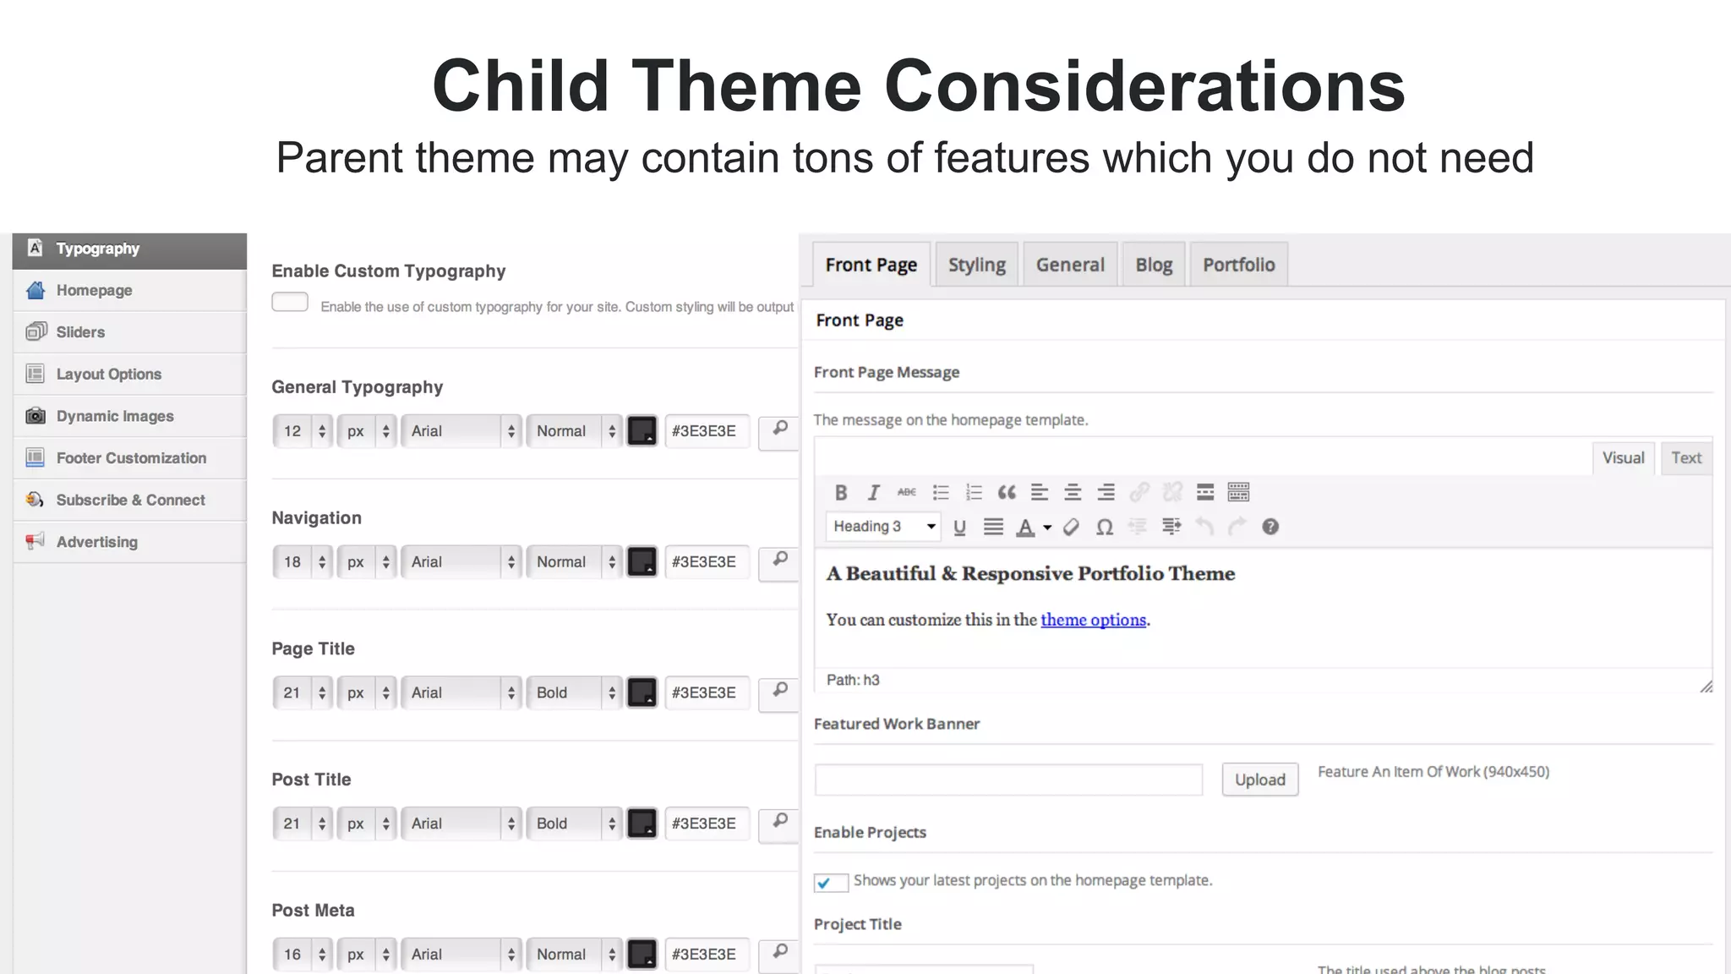Click the text color A icon
The image size is (1731, 974).
[x=1025, y=528]
